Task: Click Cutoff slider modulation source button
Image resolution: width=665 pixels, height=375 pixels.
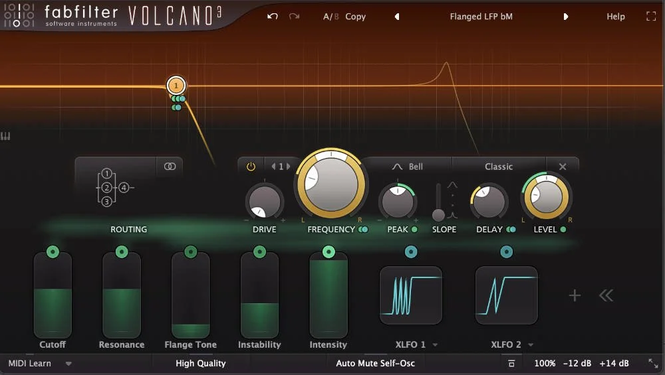Action: (53, 252)
